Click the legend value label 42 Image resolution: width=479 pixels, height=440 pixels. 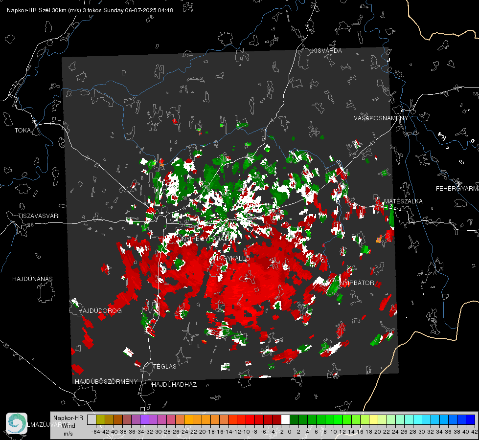(474, 432)
